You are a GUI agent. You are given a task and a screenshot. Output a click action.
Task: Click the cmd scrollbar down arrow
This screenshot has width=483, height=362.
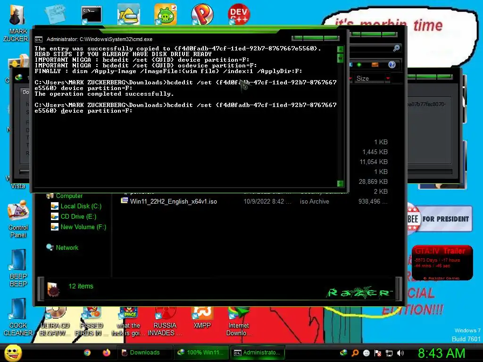(341, 183)
